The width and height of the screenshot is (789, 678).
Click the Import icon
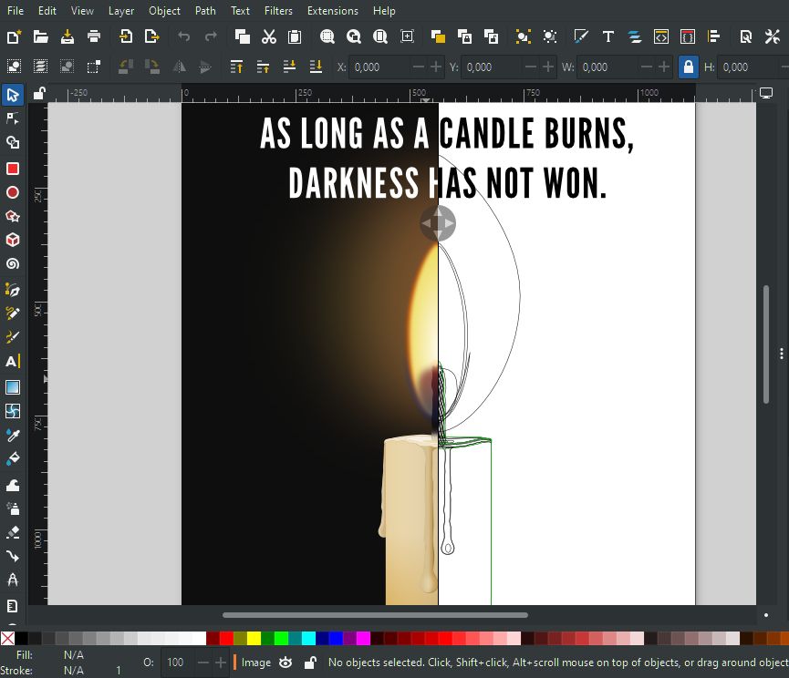(x=125, y=36)
